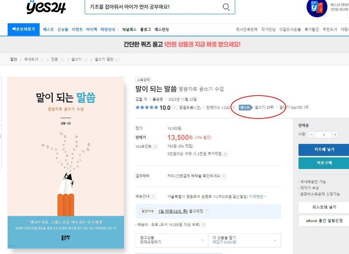Expand 글쓰기 일반 breadcrumb dropdown
Screen dimensions: 349x254
pyautogui.click(x=117, y=60)
